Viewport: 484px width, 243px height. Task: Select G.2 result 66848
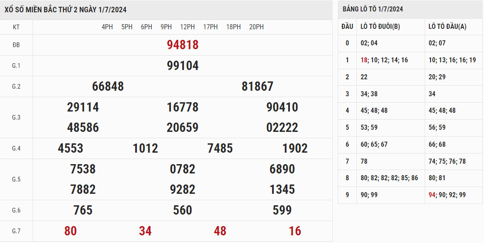coord(108,87)
